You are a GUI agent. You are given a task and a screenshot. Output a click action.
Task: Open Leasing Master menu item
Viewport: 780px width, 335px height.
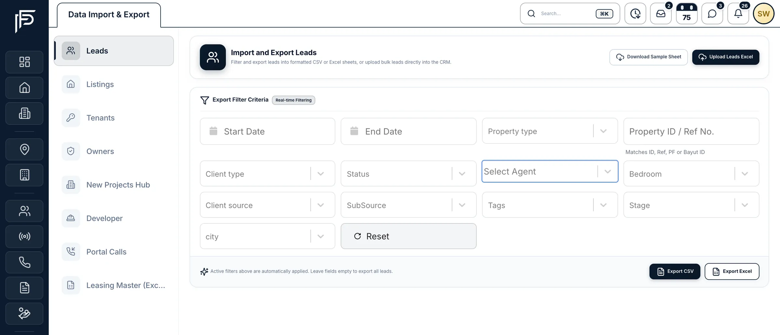114,285
